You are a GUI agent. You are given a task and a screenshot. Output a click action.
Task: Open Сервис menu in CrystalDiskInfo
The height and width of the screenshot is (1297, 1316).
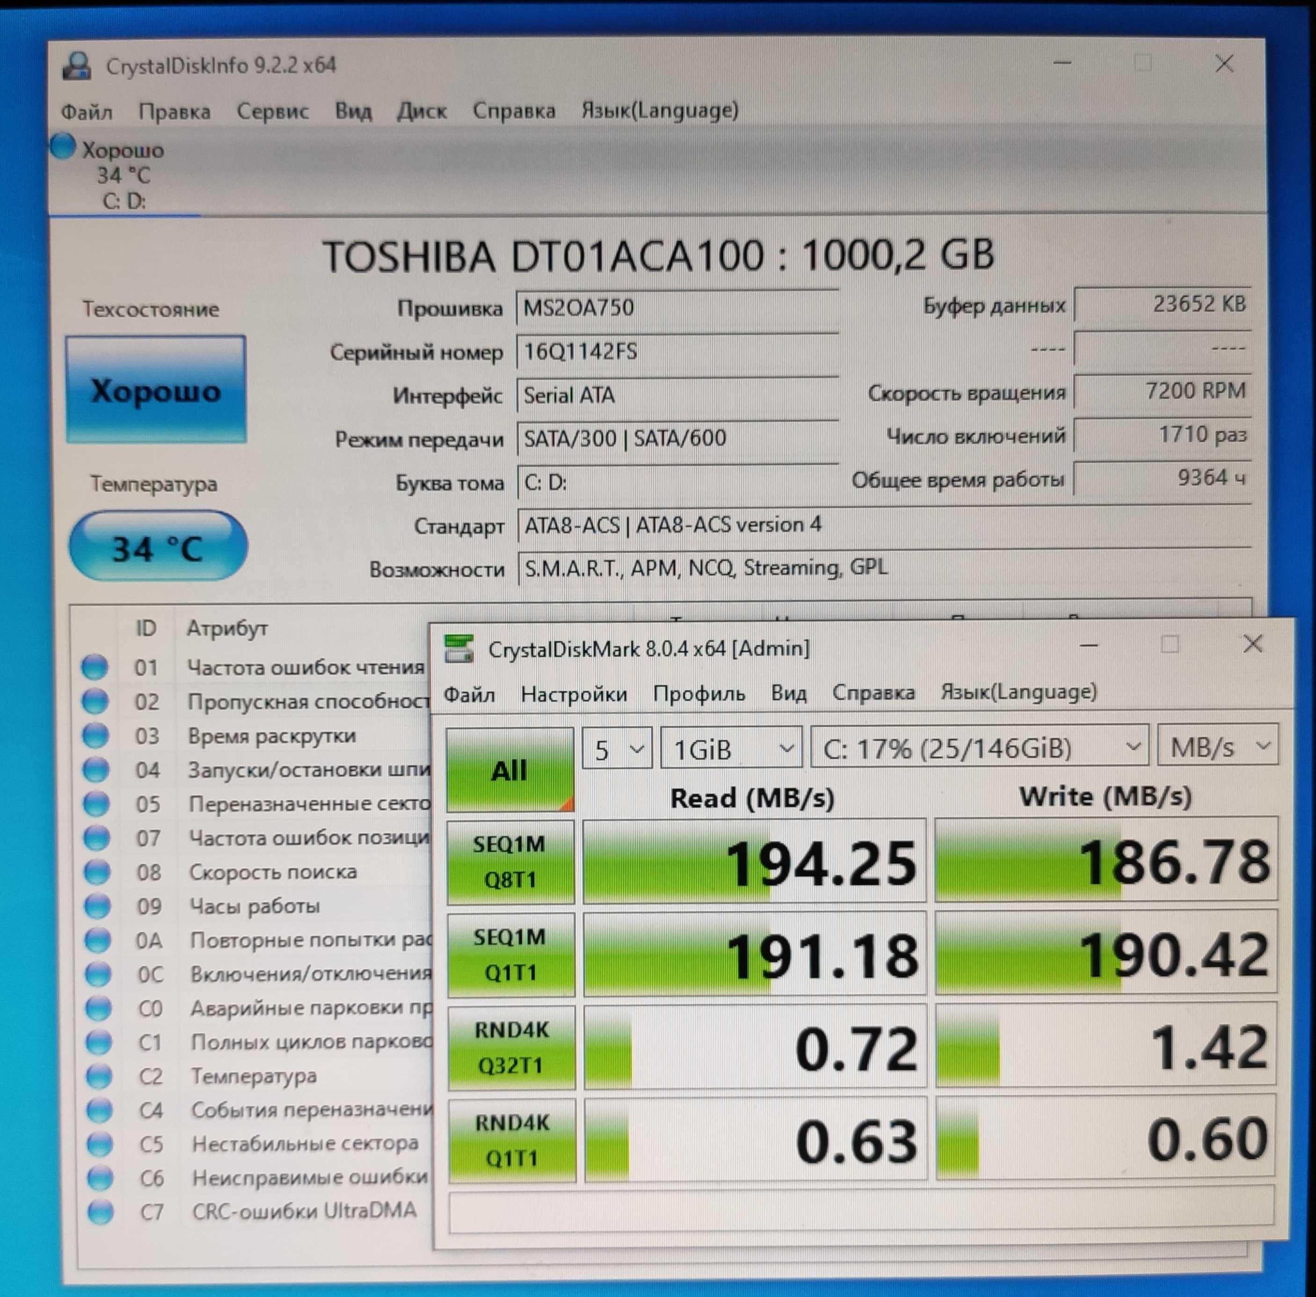pos(272,111)
